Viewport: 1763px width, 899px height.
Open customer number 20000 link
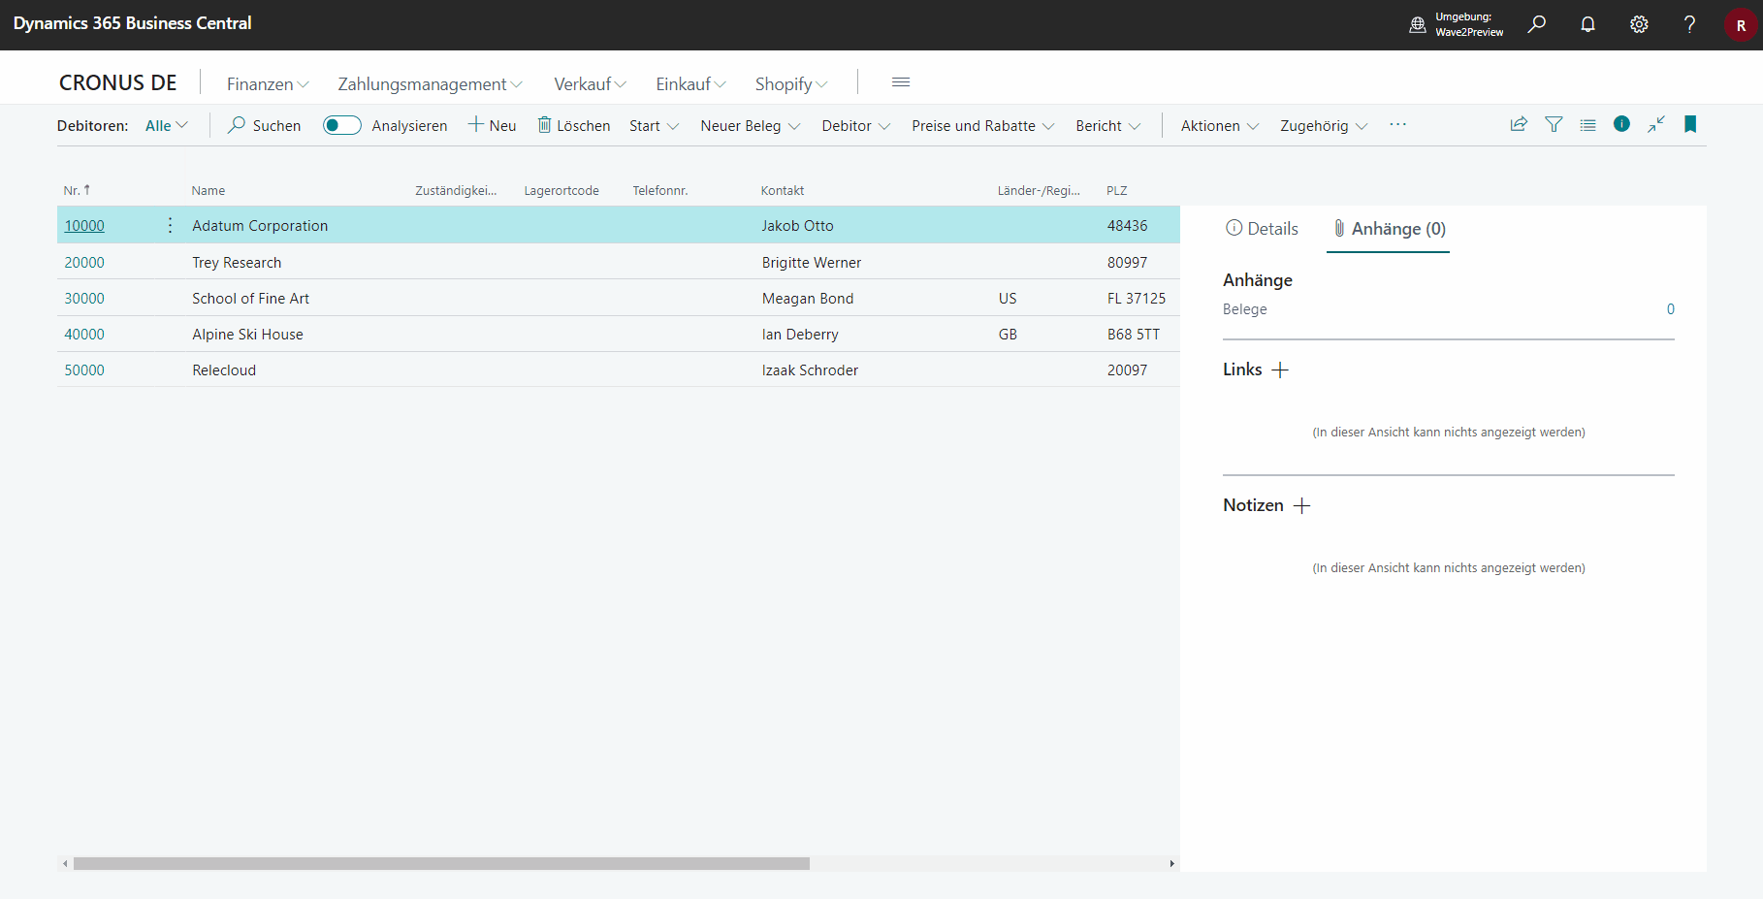[x=84, y=263]
